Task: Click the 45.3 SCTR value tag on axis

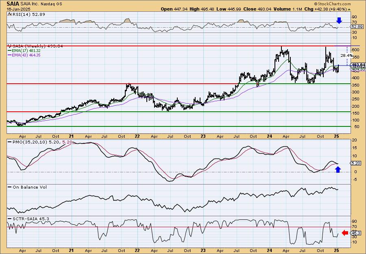Action: tap(356, 233)
